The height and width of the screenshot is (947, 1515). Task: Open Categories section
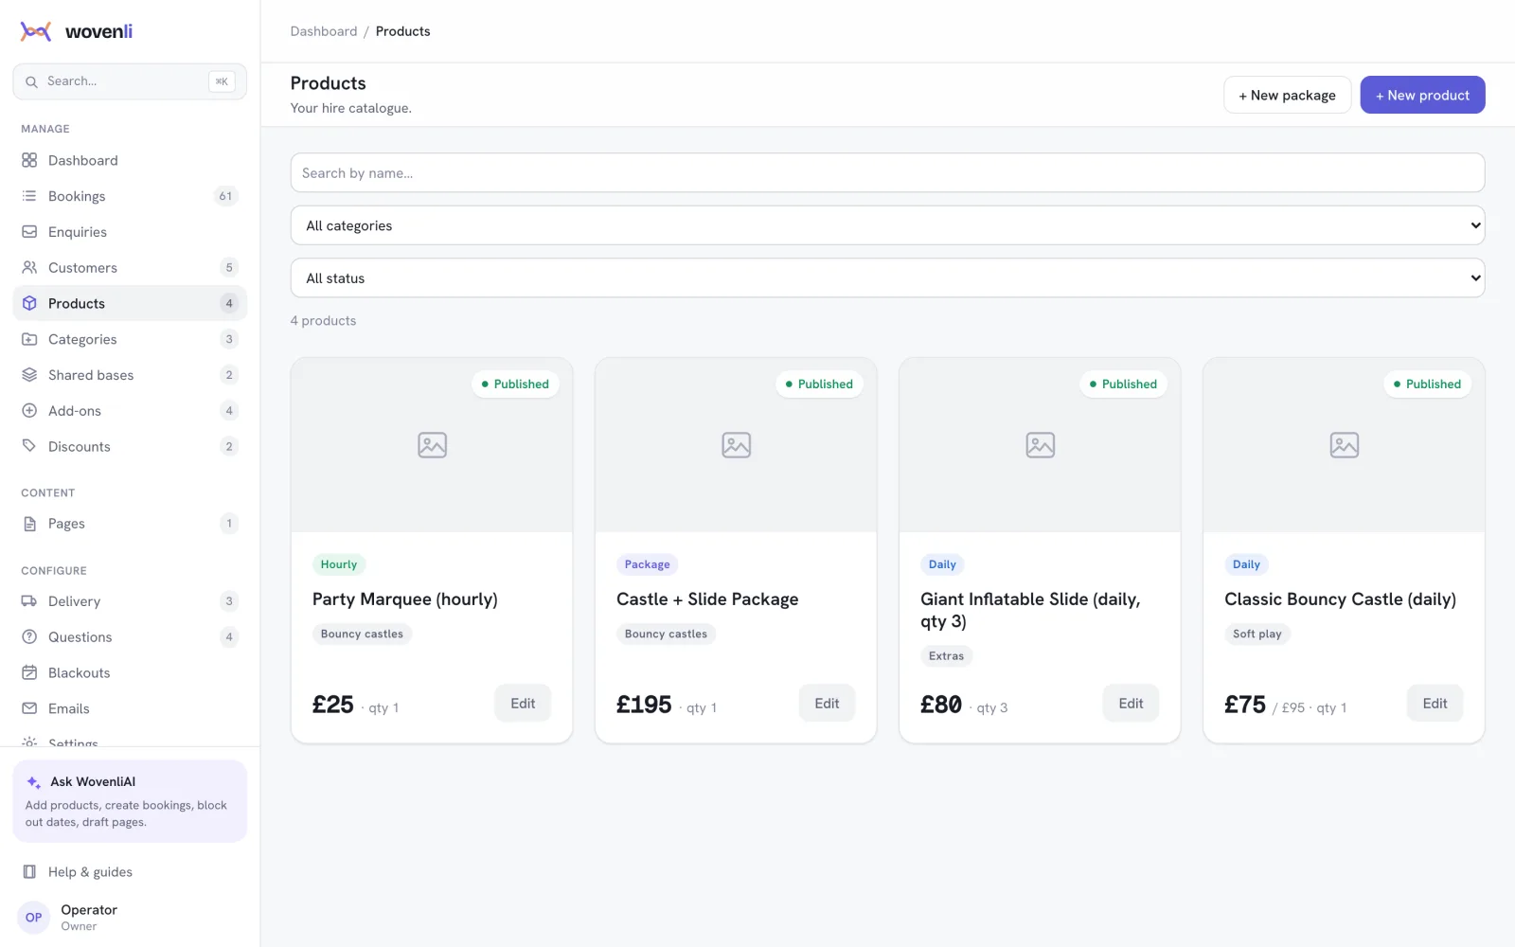tap(130, 339)
